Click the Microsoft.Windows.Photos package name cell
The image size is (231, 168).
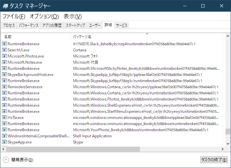point(146,99)
